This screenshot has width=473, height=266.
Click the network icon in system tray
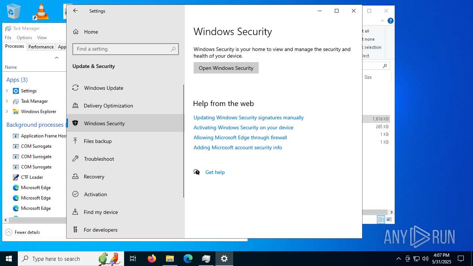(416, 259)
